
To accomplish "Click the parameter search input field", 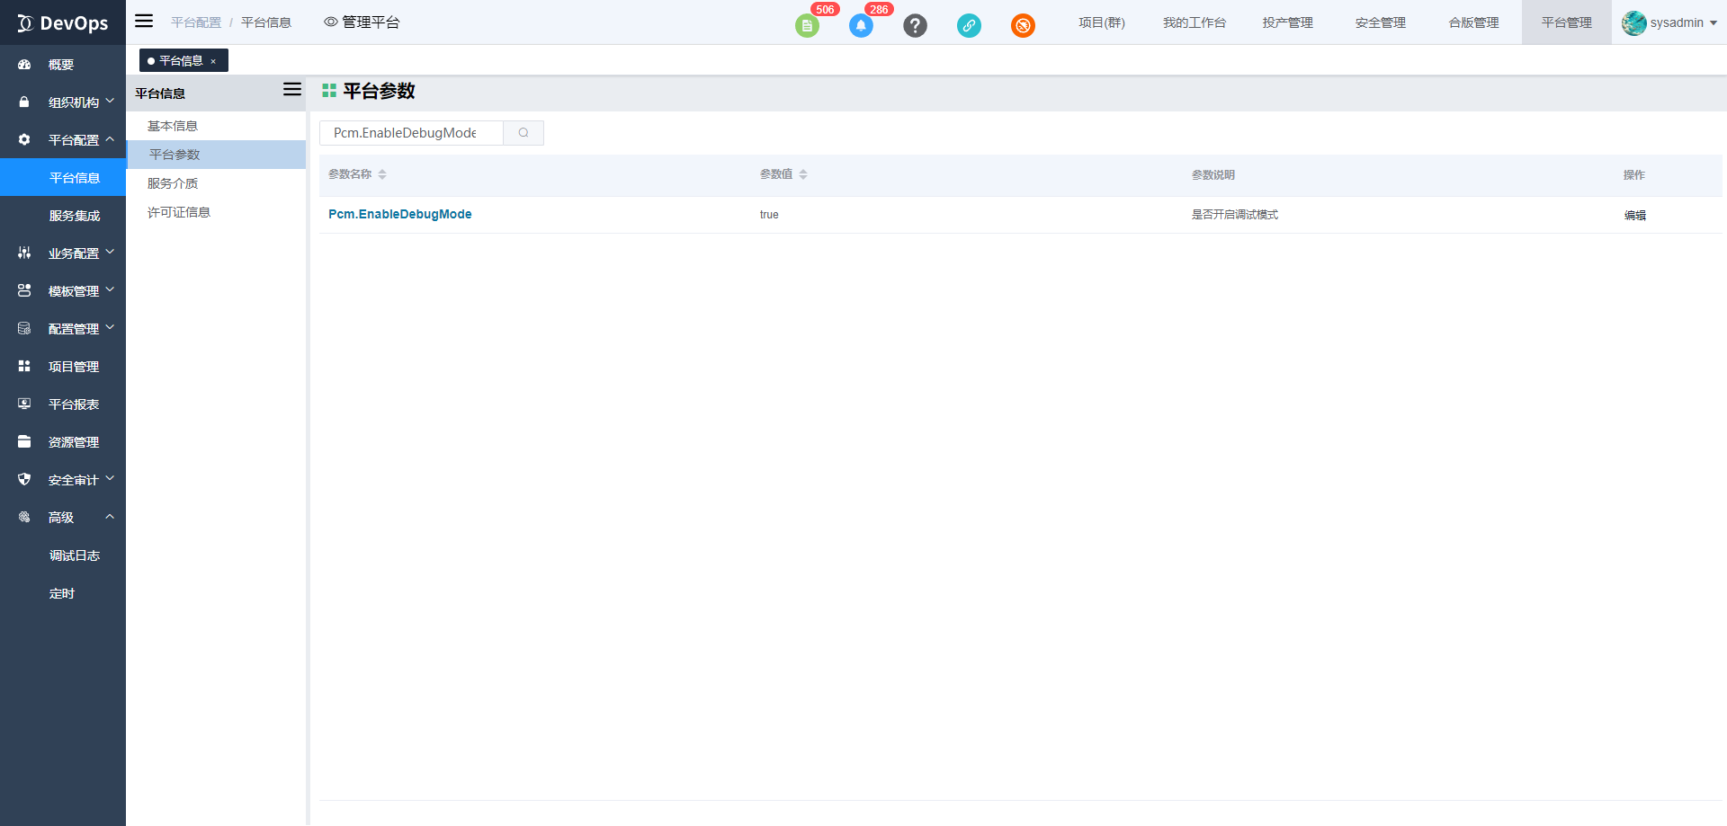I will pos(411,133).
